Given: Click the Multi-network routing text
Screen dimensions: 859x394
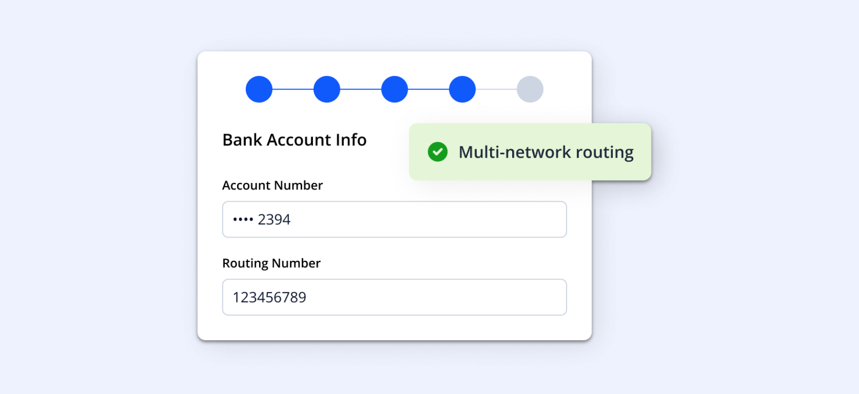Looking at the screenshot, I should pos(546,152).
